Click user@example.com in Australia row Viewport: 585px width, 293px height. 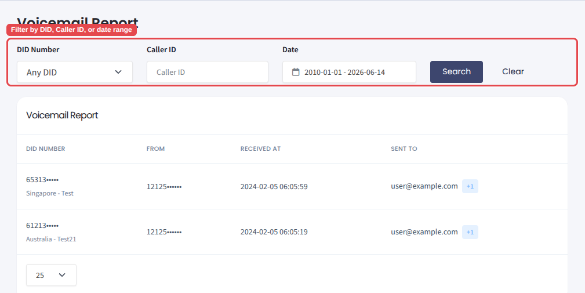(424, 231)
